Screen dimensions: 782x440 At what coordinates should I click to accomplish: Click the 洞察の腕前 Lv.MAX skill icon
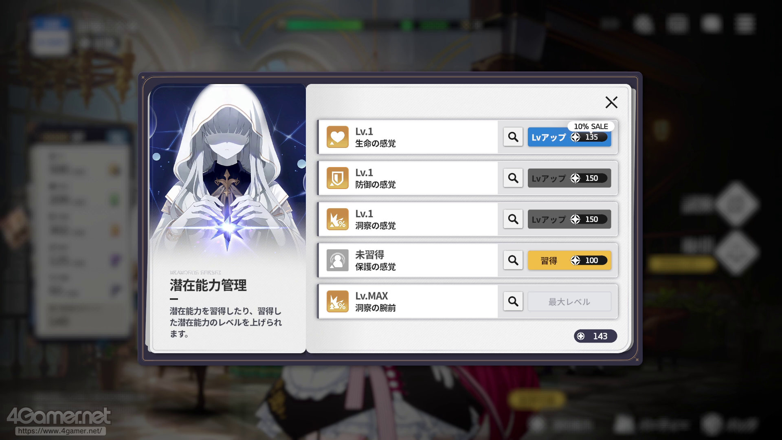point(338,301)
